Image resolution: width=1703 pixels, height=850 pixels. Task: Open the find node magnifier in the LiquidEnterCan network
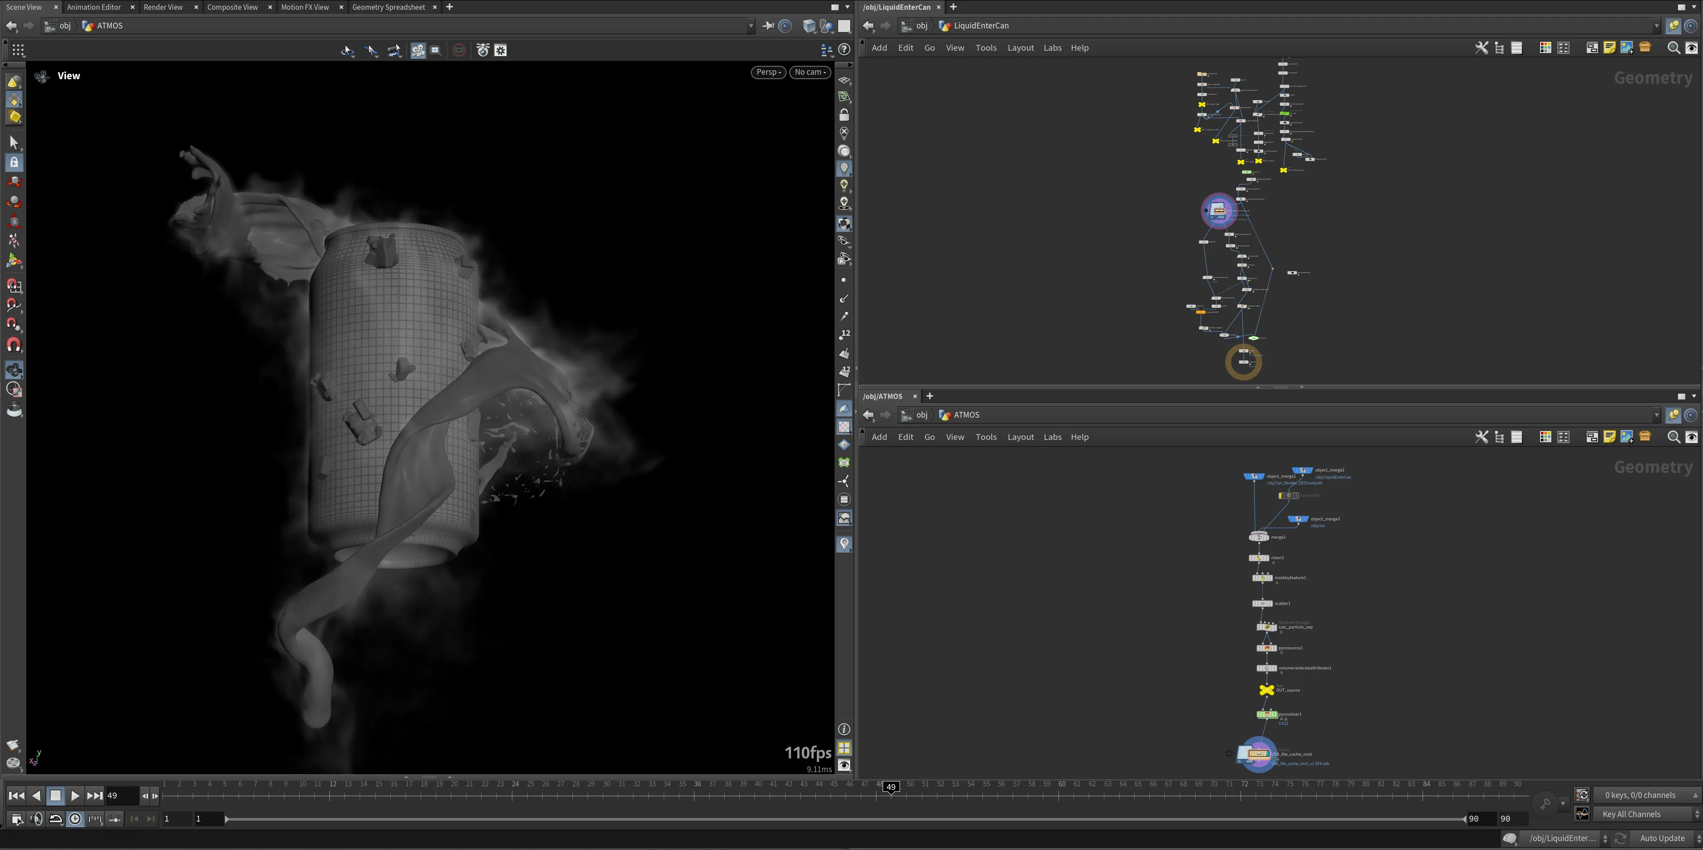pyautogui.click(x=1673, y=48)
